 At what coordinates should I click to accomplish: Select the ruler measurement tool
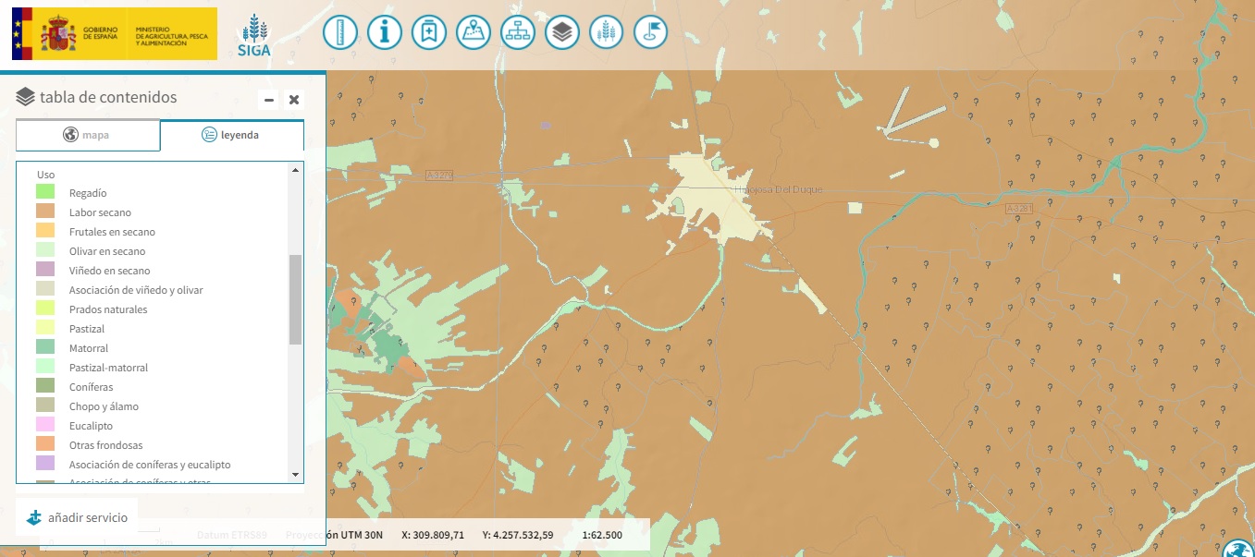(x=340, y=33)
